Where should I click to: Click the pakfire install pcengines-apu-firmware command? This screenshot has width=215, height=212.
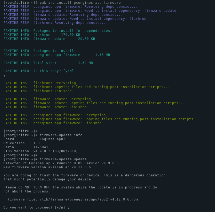[x=80, y=3]
